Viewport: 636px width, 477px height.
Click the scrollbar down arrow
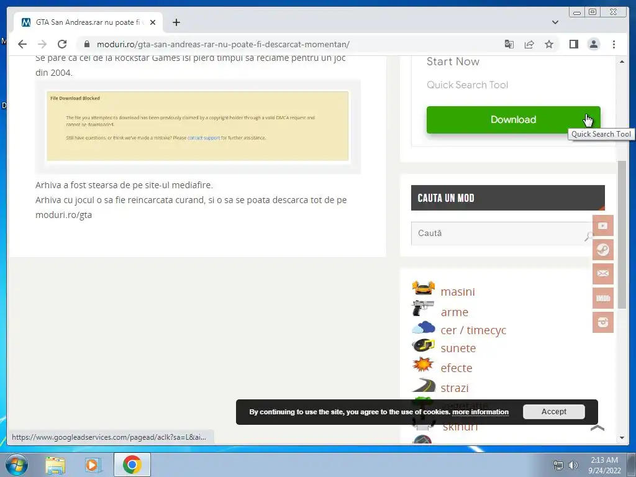click(622, 438)
